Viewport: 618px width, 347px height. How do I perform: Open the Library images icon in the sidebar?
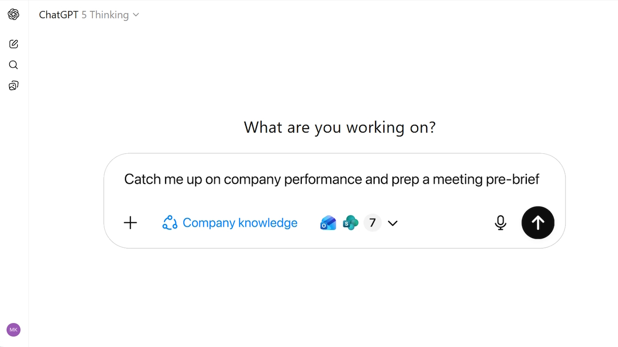(14, 86)
